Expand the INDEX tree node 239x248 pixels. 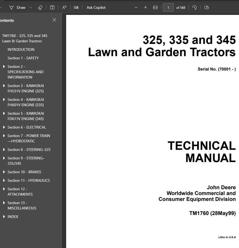coord(4,217)
